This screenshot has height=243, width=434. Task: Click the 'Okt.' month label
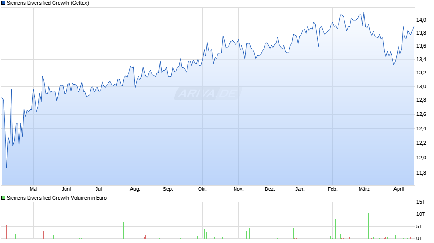click(x=202, y=189)
